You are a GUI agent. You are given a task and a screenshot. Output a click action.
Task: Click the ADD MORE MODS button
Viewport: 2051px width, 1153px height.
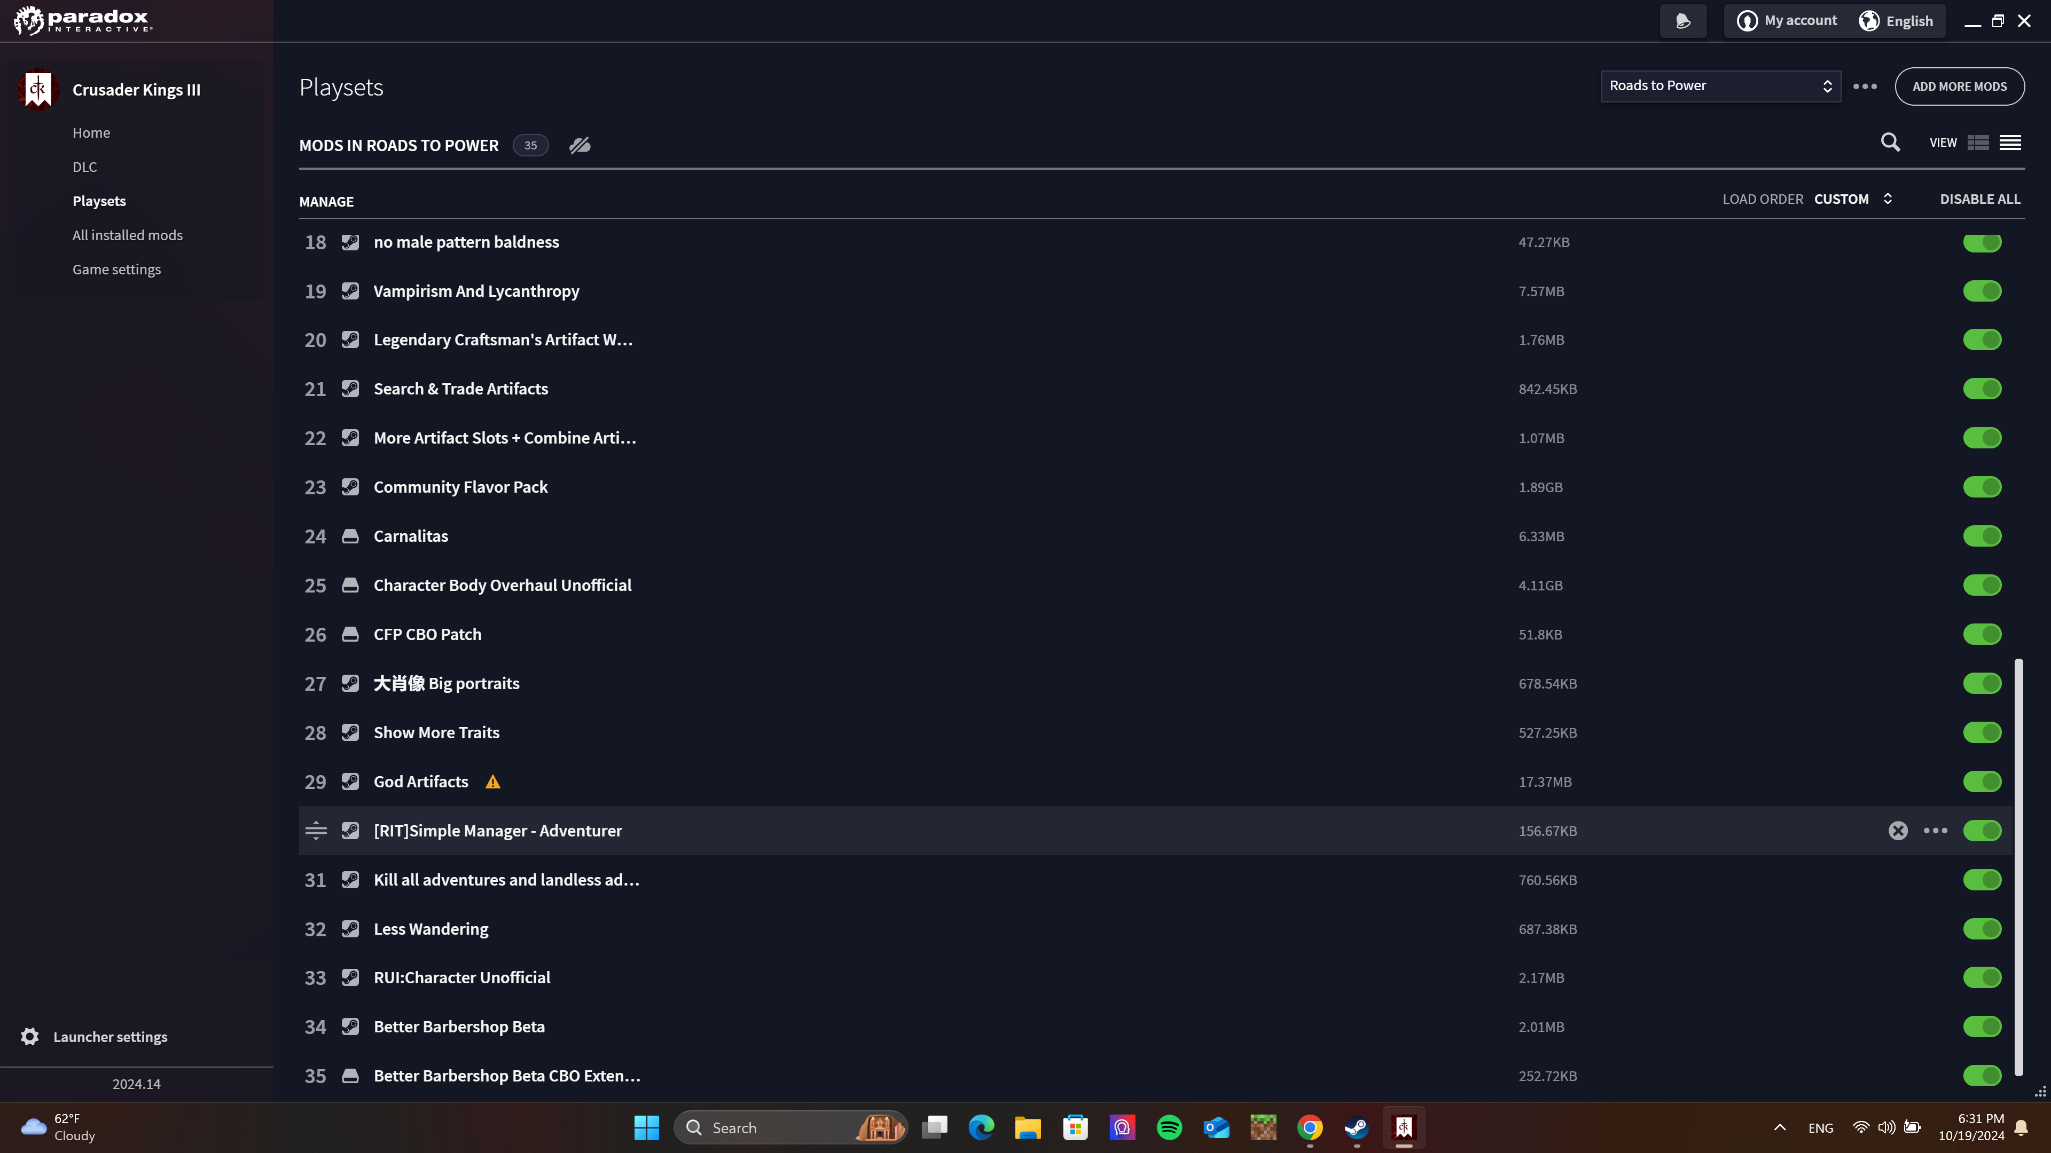[x=1959, y=86]
